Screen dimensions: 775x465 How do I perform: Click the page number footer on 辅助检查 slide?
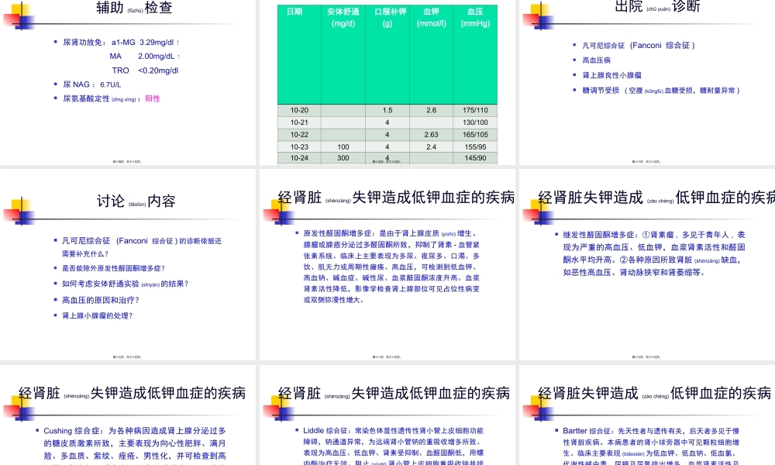[129, 160]
